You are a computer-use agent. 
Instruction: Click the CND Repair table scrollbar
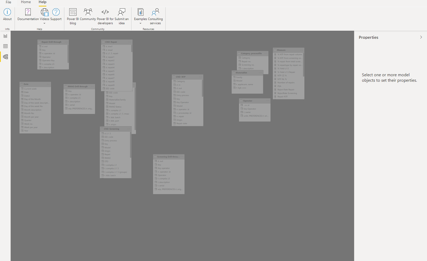tap(132, 48)
